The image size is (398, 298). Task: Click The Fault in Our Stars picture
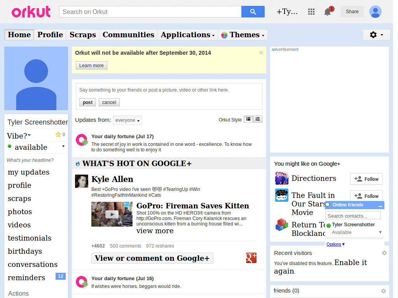pyautogui.click(x=282, y=195)
